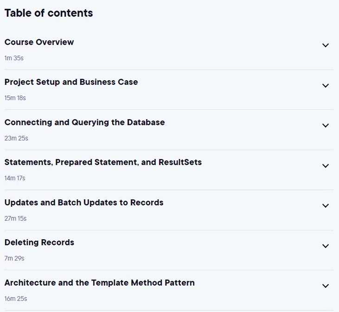The height and width of the screenshot is (312, 339).
Task: Click the 1m 35s duration label
Action: point(14,58)
